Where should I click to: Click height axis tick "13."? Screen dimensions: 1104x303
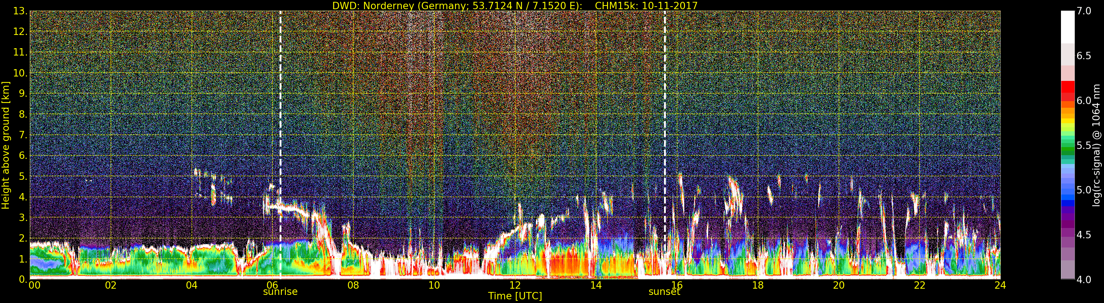pyautogui.click(x=20, y=11)
